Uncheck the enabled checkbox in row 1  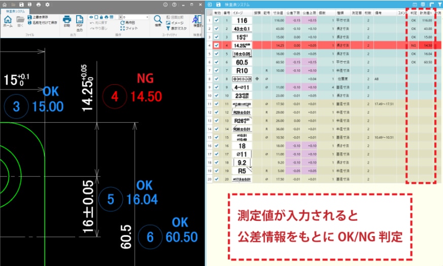[217, 20]
